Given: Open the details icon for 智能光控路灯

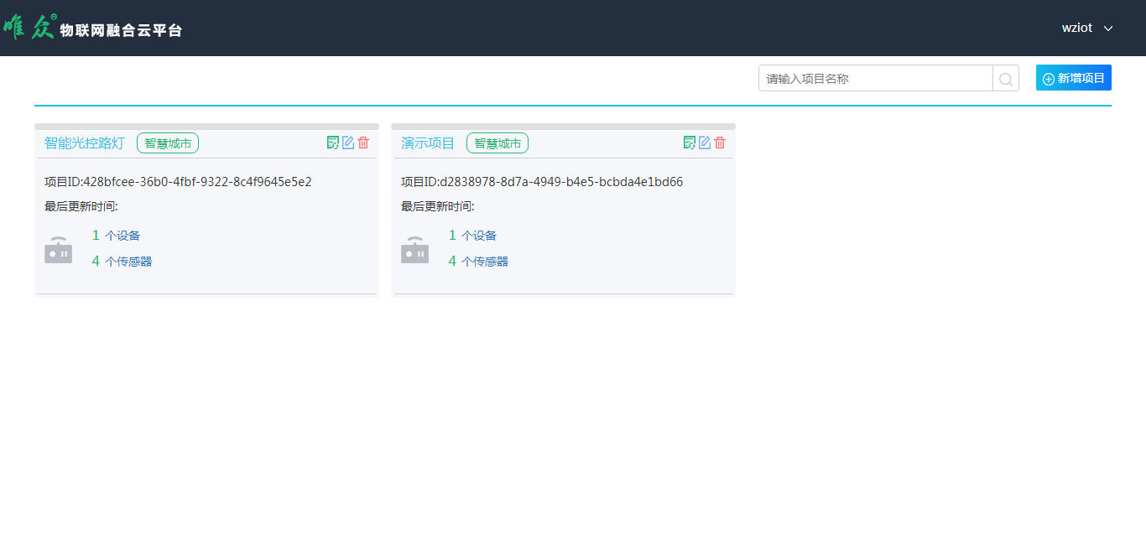Looking at the screenshot, I should tap(333, 143).
